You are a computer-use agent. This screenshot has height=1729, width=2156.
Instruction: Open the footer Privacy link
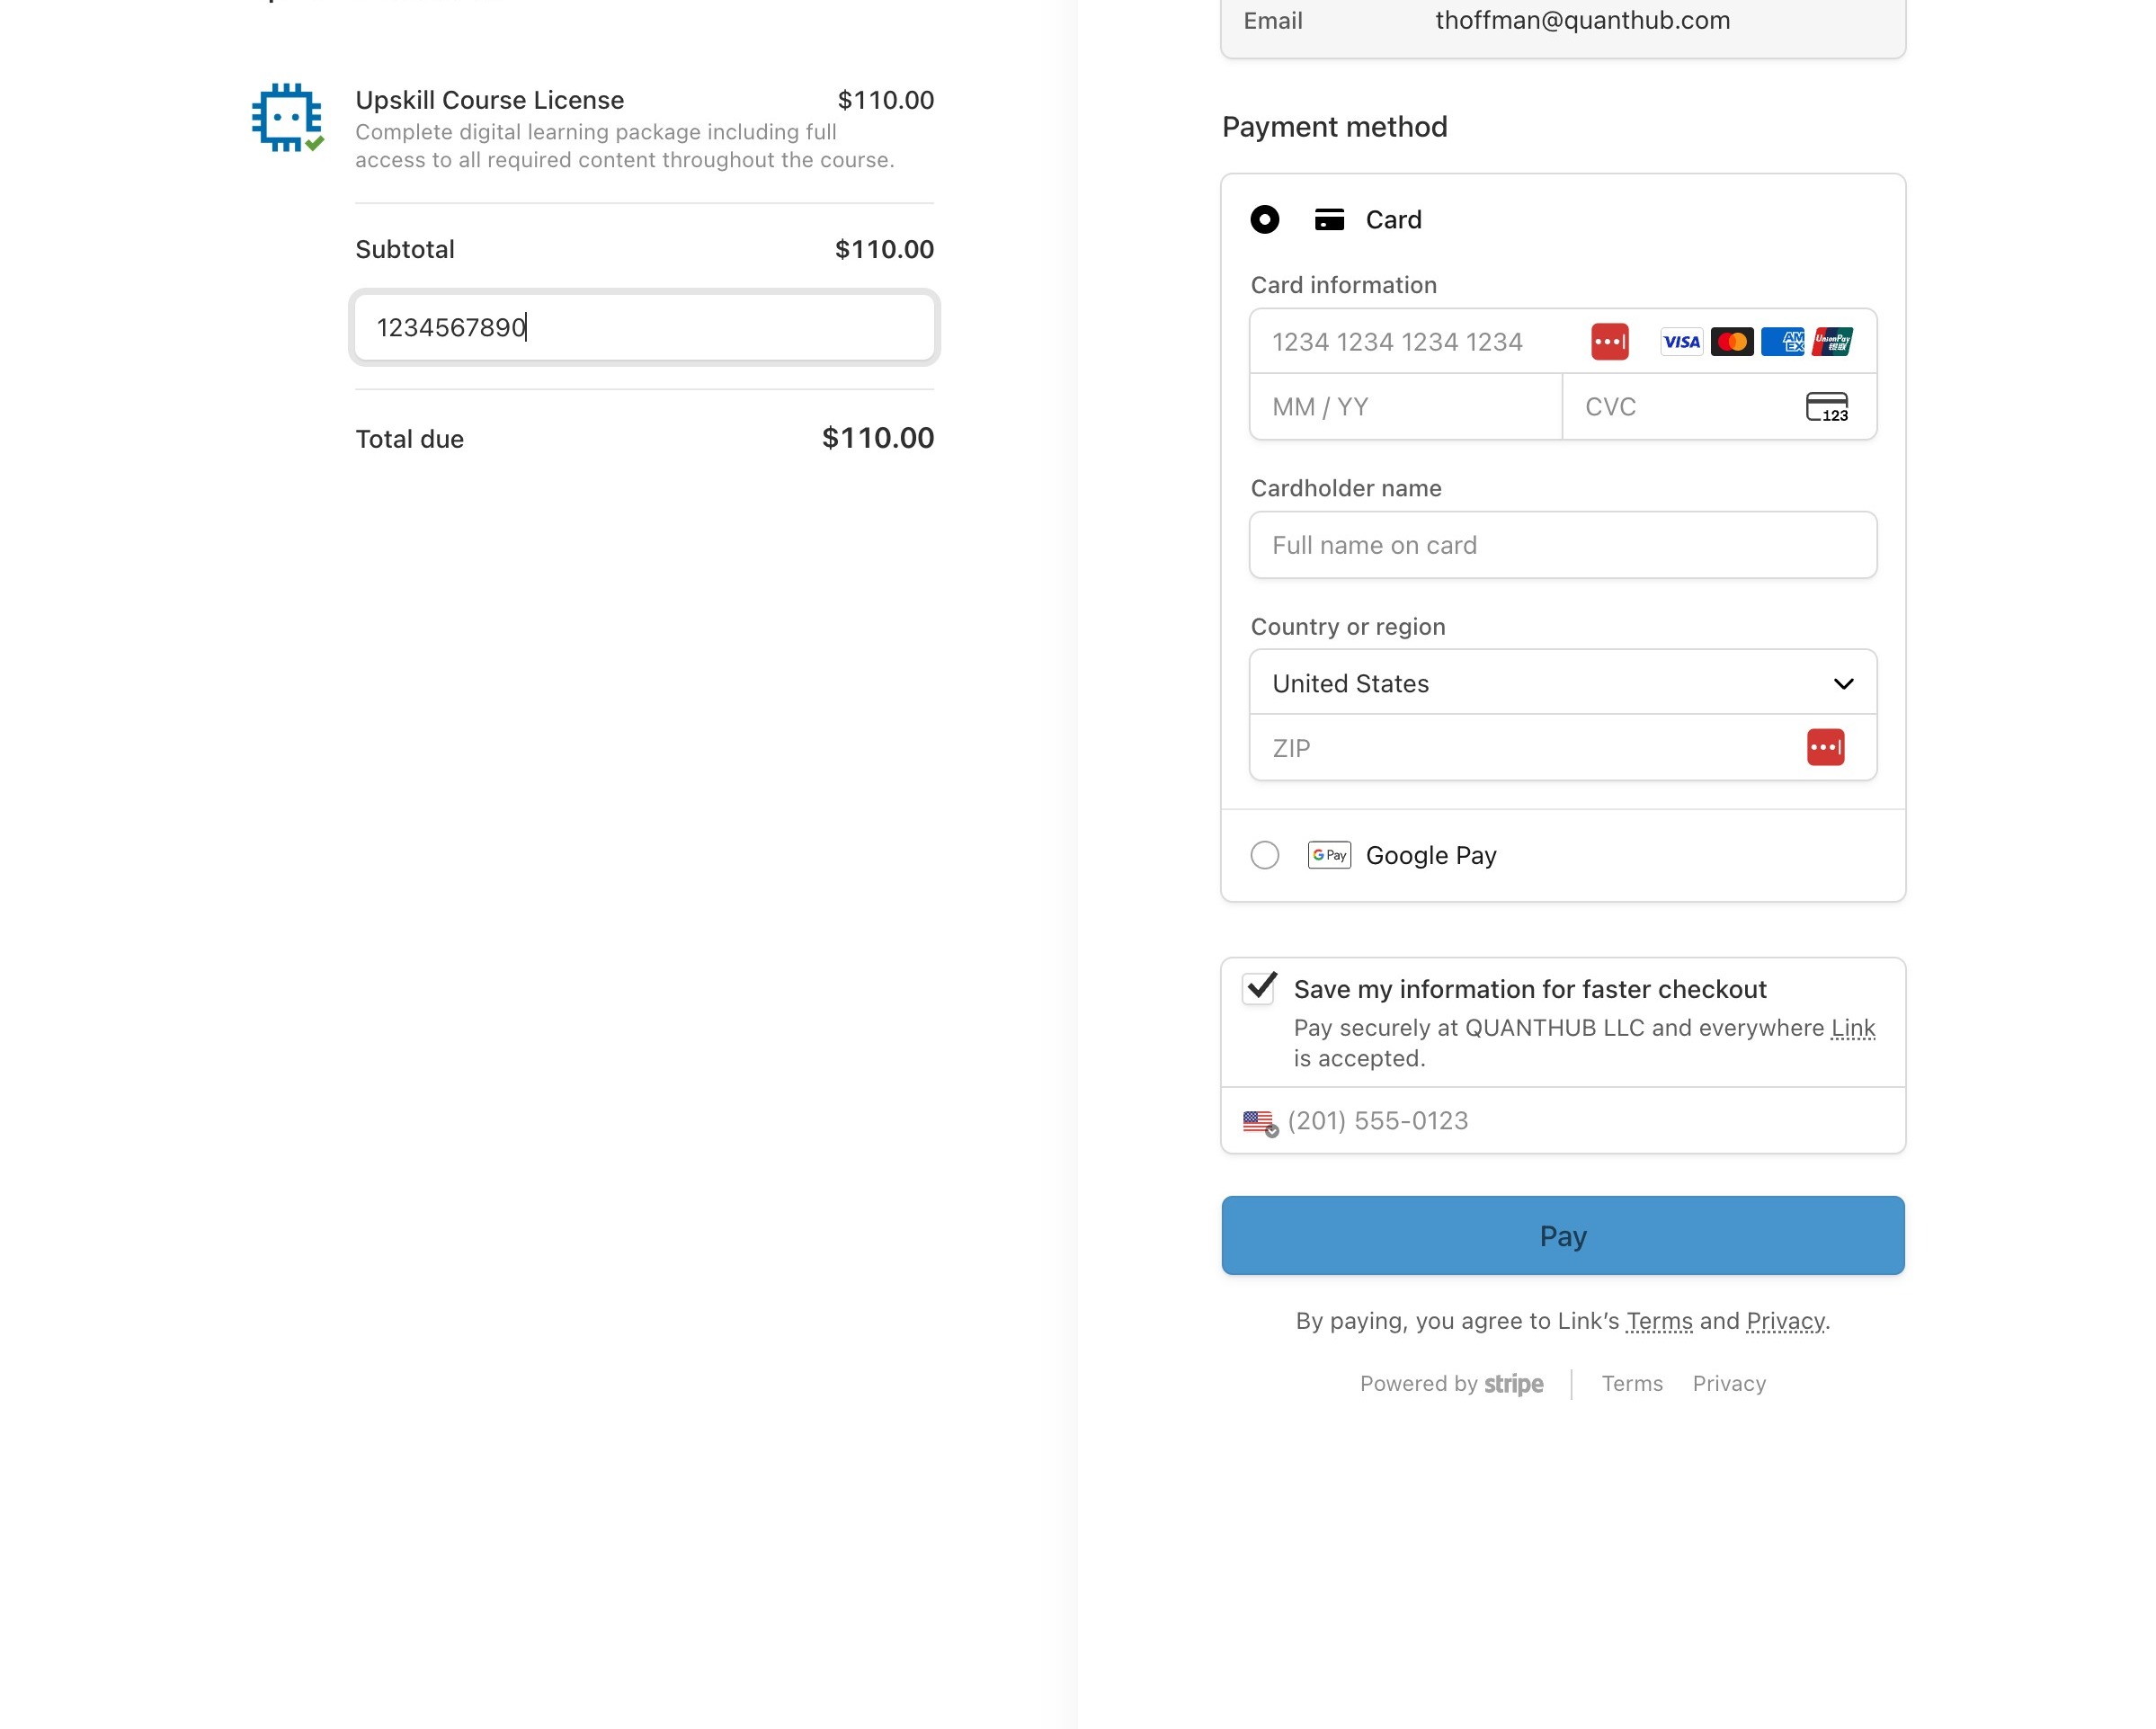pyautogui.click(x=1729, y=1383)
